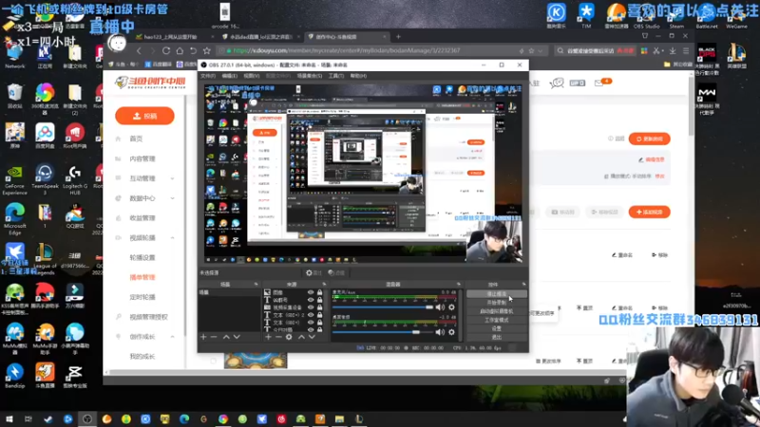Click 停止推流 in OBS controls

(496, 294)
